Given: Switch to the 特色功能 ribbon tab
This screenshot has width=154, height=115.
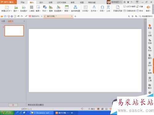Looking at the screenshot, I should coord(92,2).
